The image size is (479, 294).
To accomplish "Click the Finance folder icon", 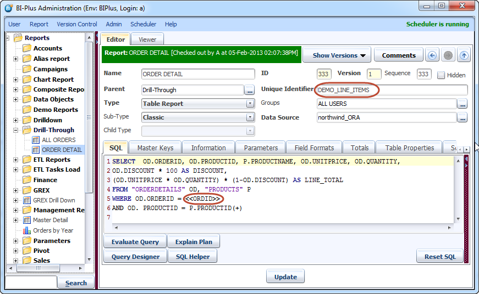I will coord(26,180).
